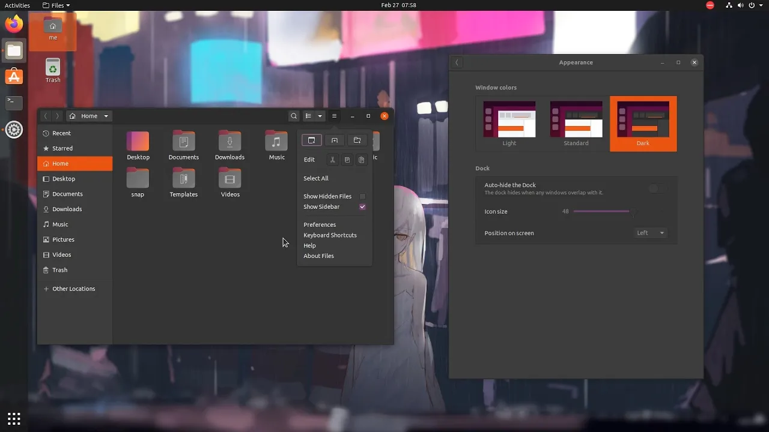Select the Dark window color
This screenshot has width=769, height=432.
pos(643,124)
